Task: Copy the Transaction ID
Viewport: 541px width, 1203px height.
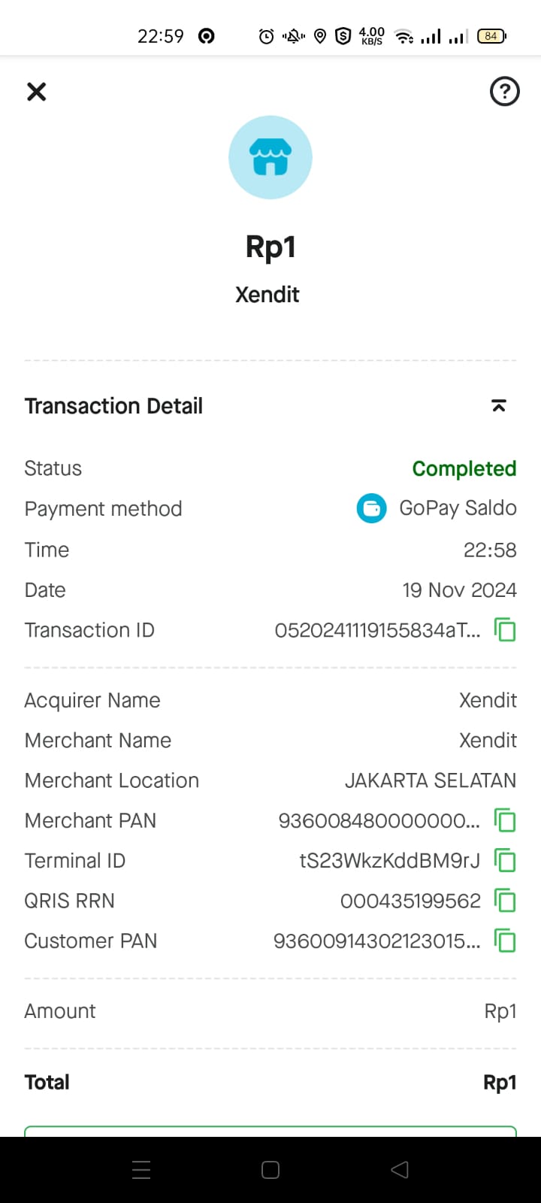Action: pyautogui.click(x=505, y=629)
